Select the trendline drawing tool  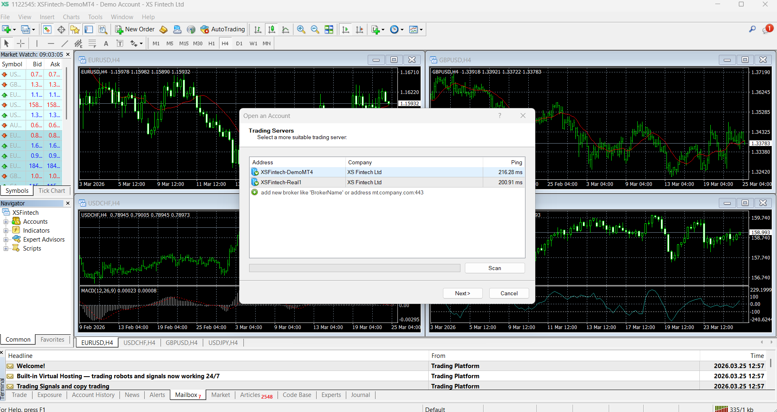point(65,44)
